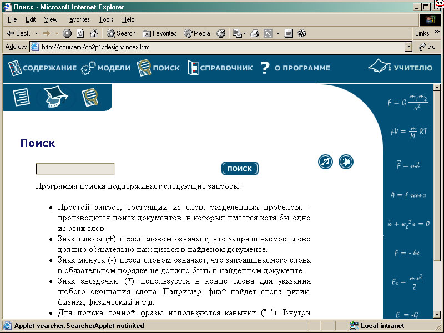
Task: Click the browser Stop icon
Action: pyautogui.click(x=67, y=33)
